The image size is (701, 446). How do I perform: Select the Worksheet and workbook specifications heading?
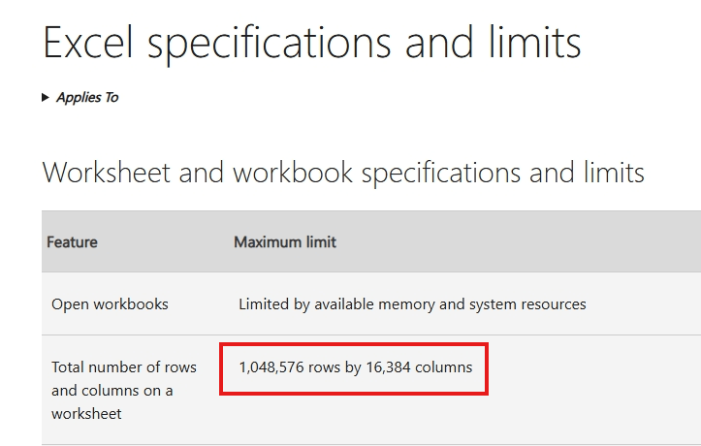click(343, 173)
